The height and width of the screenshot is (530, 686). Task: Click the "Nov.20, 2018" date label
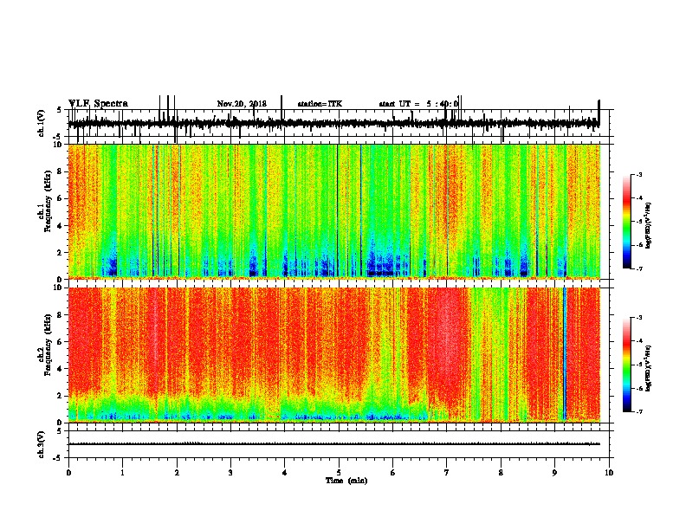coord(242,104)
